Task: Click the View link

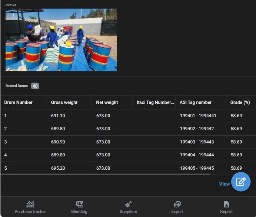Action: [x=225, y=184]
